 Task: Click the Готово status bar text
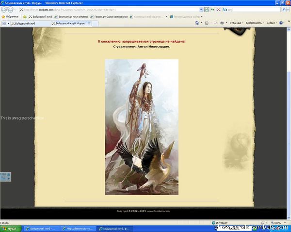click(x=4, y=223)
